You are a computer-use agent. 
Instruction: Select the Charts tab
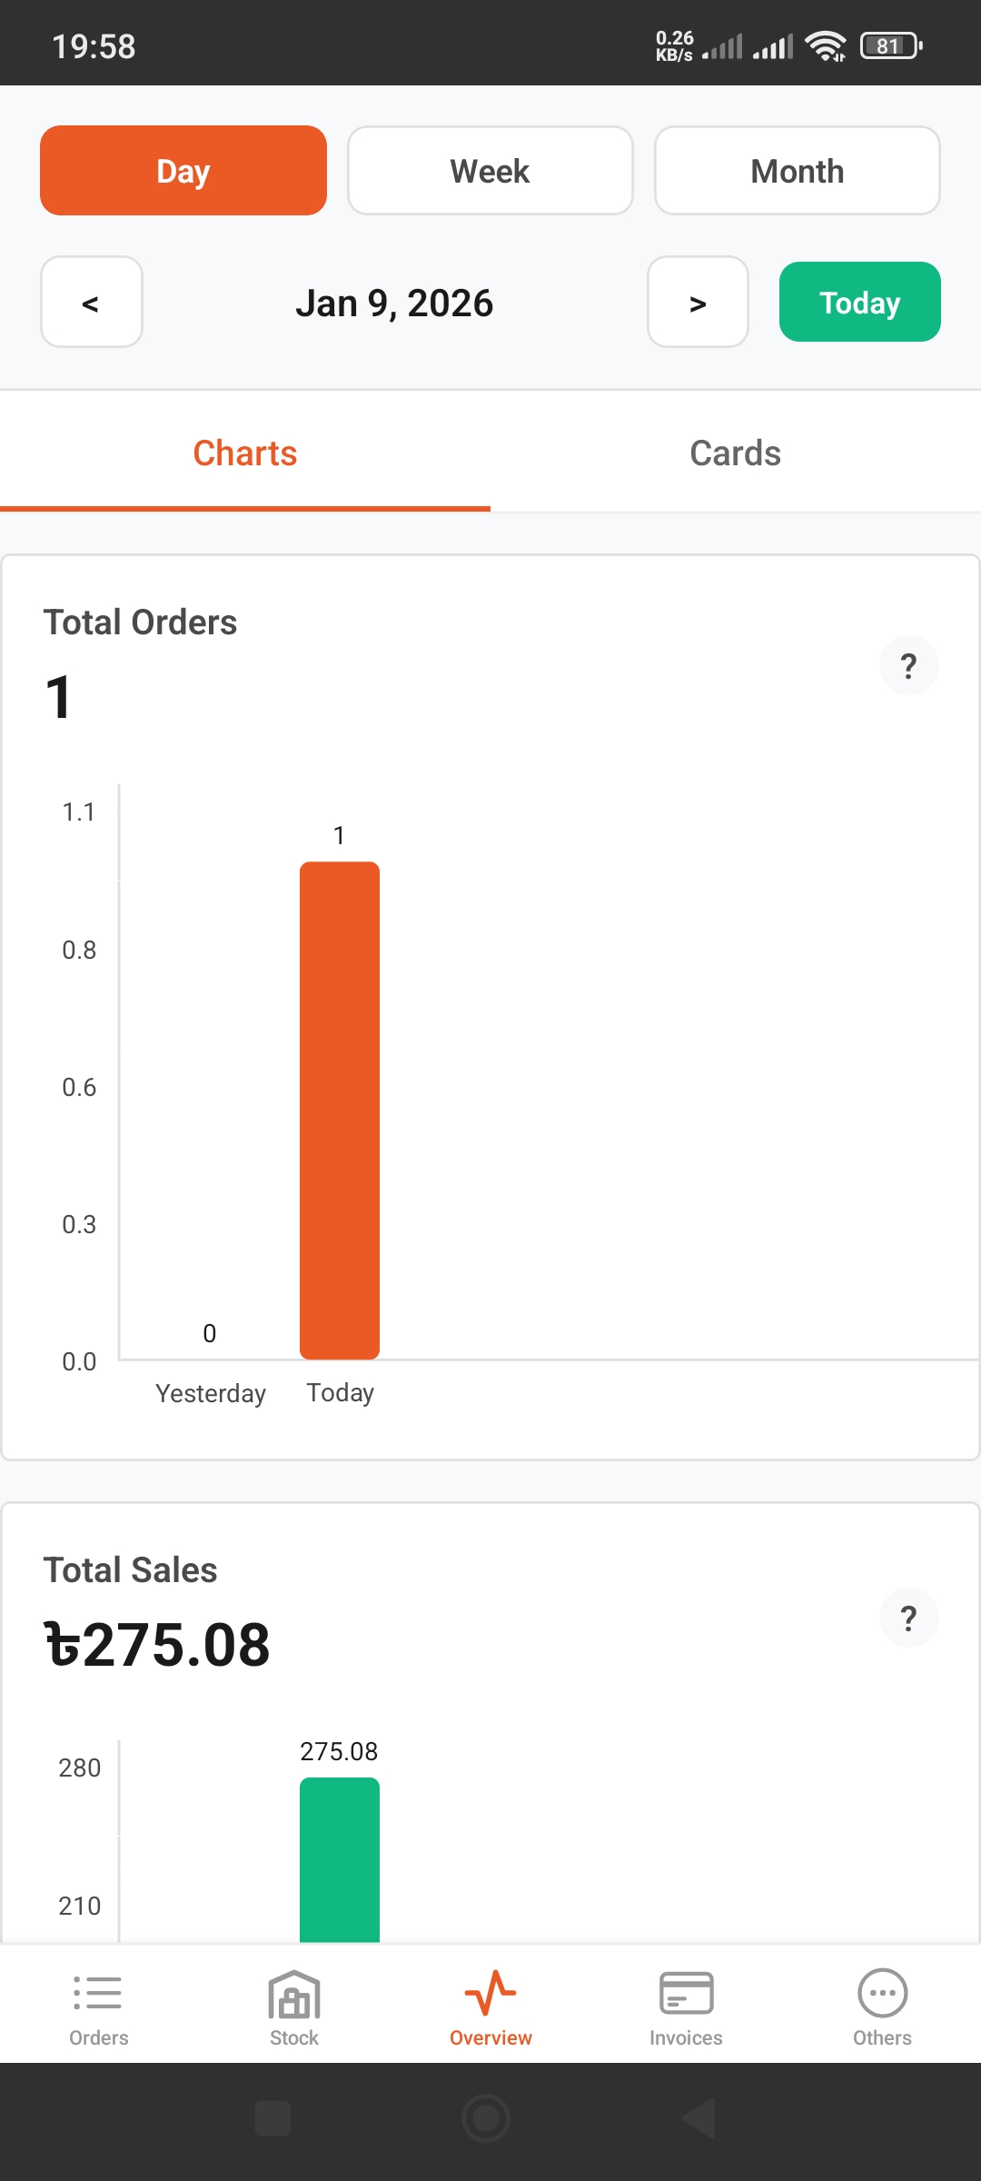245,453
